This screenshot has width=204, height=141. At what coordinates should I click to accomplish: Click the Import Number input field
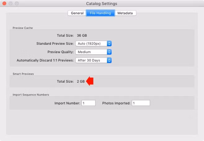pyautogui.click(x=88, y=103)
